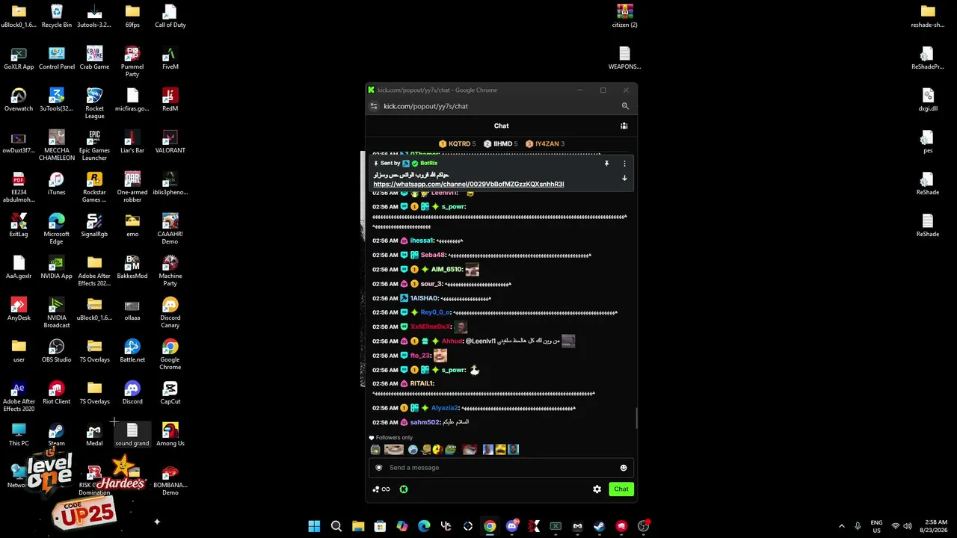This screenshot has width=957, height=538.
Task: Select the citizen (2) archive on desktop
Action: click(625, 16)
